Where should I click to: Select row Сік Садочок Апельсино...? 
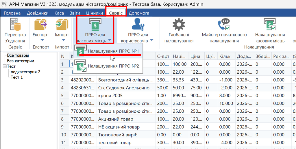(x=178, y=88)
